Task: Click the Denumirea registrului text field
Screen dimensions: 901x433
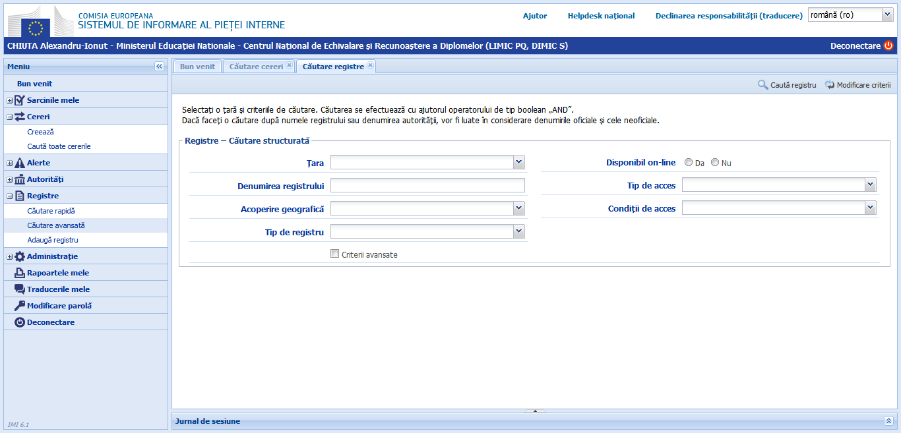Action: click(427, 185)
